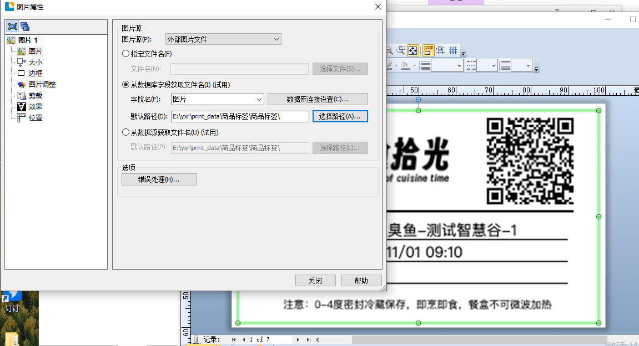Click the QR code on the label
Viewport: 639px width, 346px height.
[x=530, y=161]
